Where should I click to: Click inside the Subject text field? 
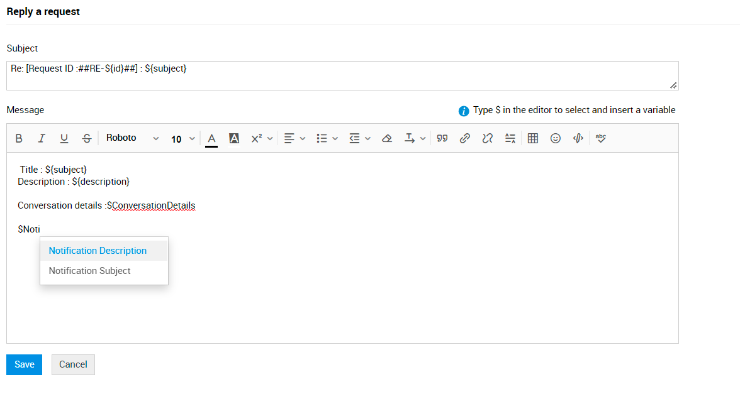[342, 75]
